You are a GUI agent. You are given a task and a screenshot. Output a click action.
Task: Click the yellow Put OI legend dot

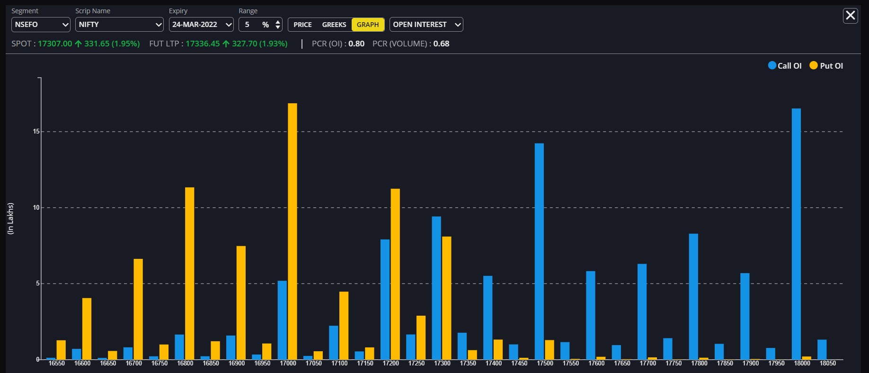tap(814, 65)
